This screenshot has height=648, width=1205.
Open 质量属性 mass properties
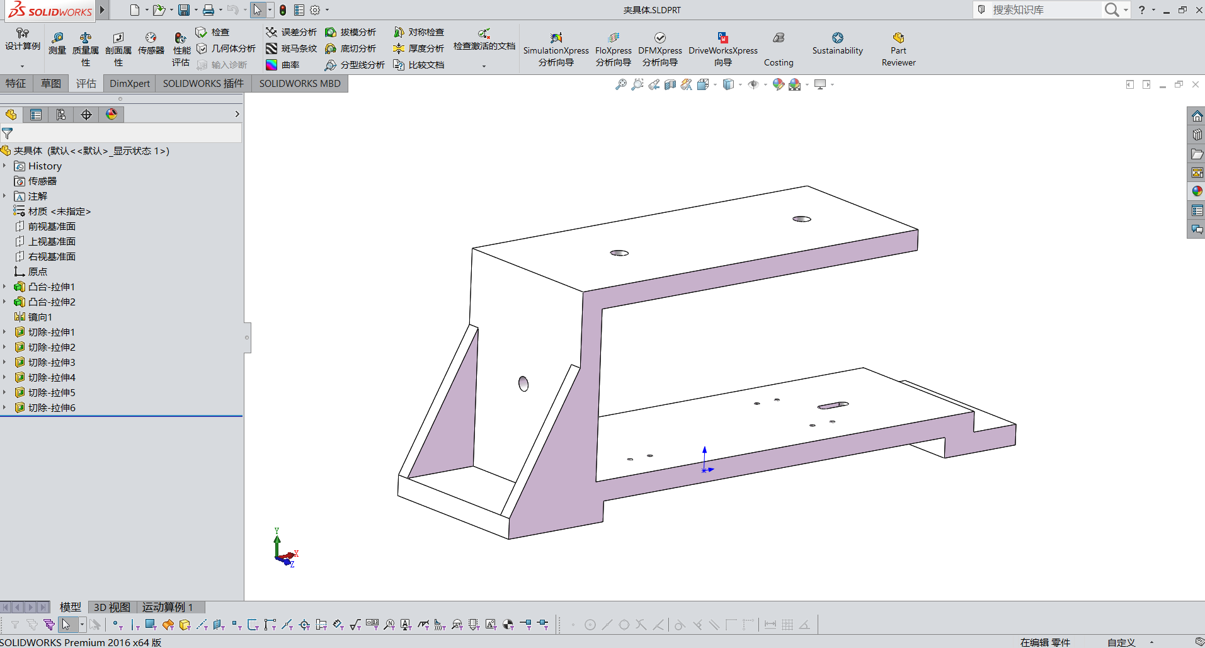pos(86,49)
